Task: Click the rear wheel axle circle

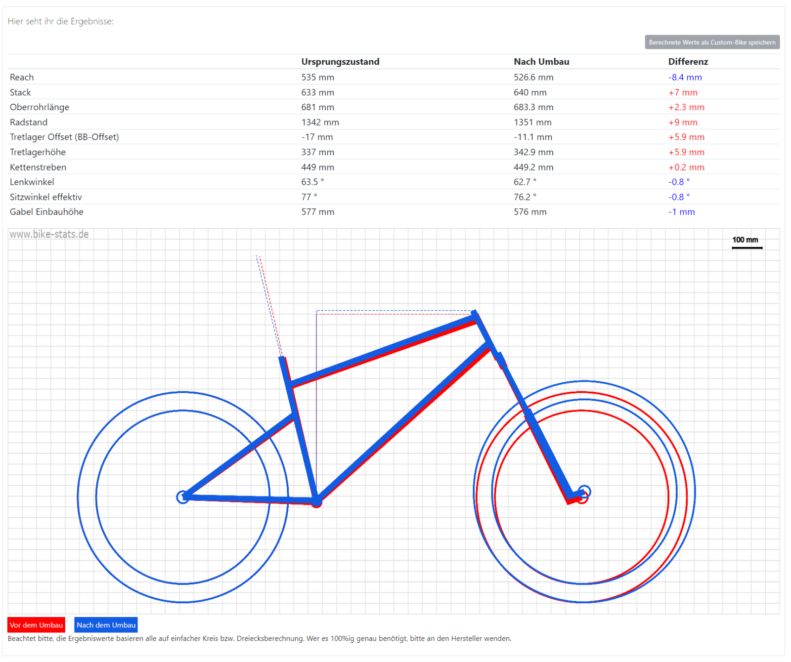Action: click(x=183, y=497)
